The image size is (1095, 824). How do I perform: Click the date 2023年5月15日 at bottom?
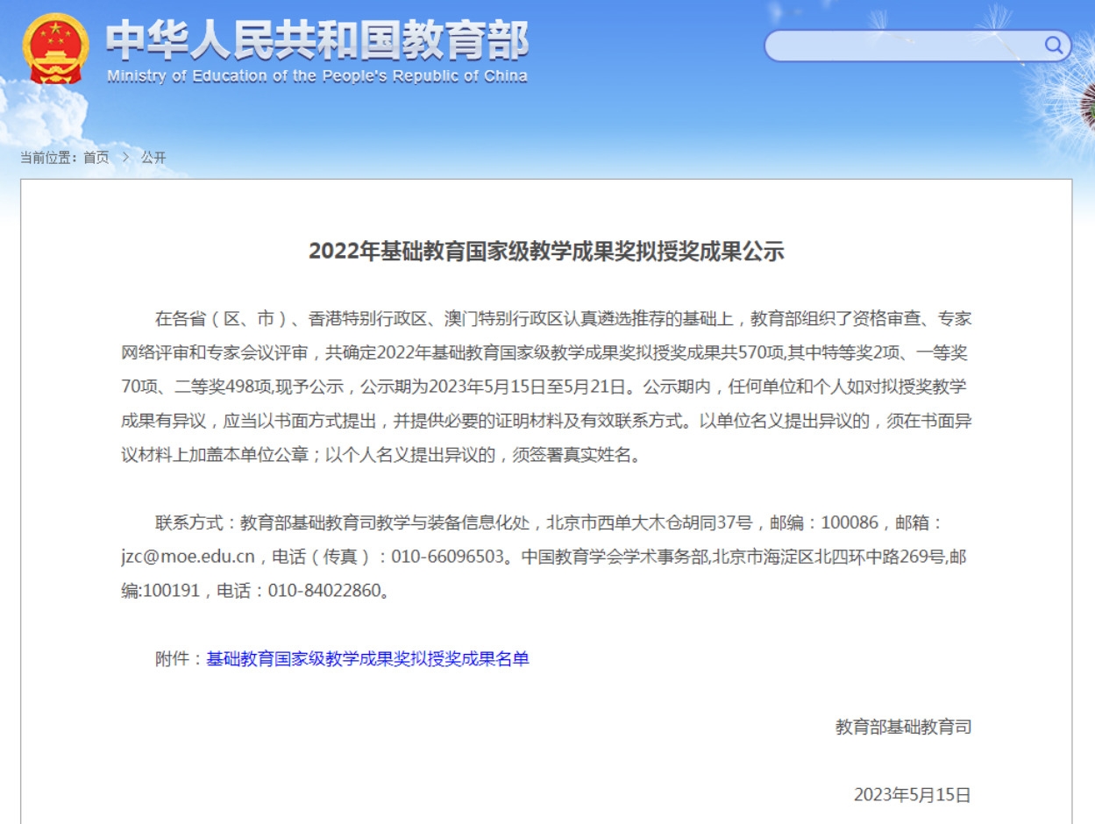click(912, 795)
